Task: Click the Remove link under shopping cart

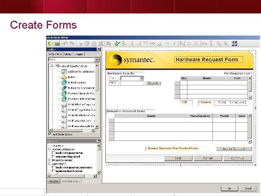Action: coord(206,102)
